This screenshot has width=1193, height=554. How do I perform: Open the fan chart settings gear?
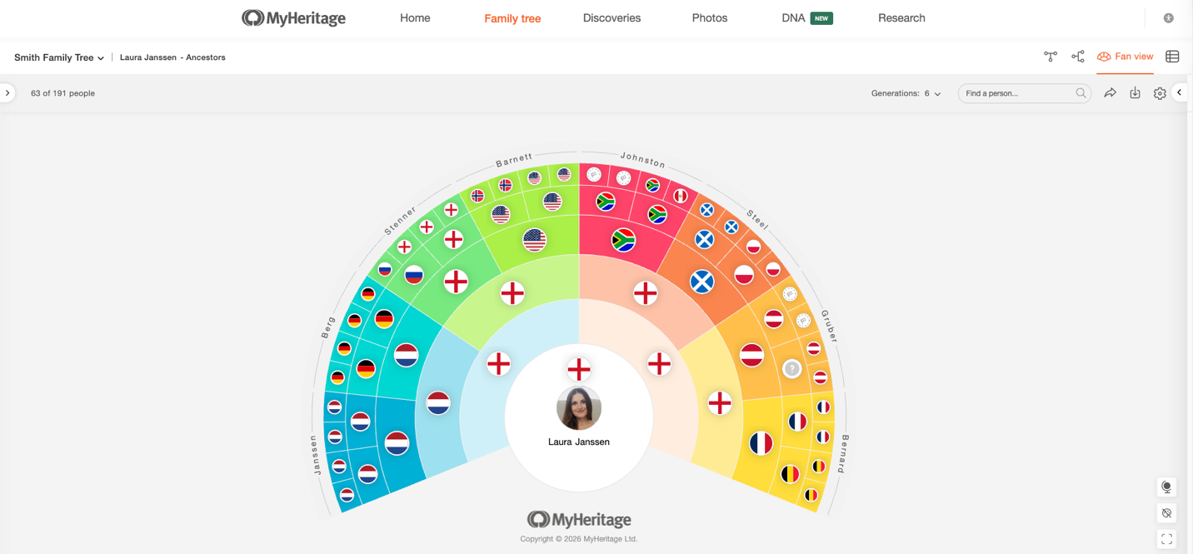point(1160,93)
